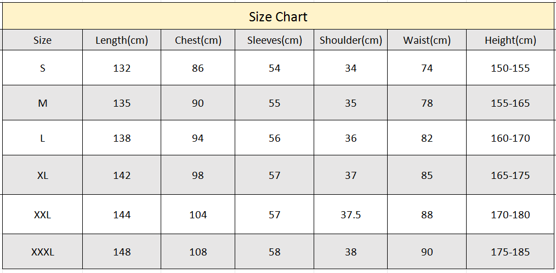
Task: Click the Size Chart title cell
Action: (x=278, y=16)
